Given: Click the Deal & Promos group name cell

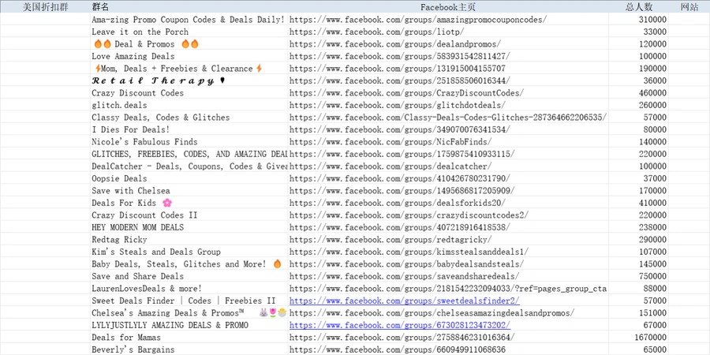Looking at the screenshot, I should tap(189, 44).
